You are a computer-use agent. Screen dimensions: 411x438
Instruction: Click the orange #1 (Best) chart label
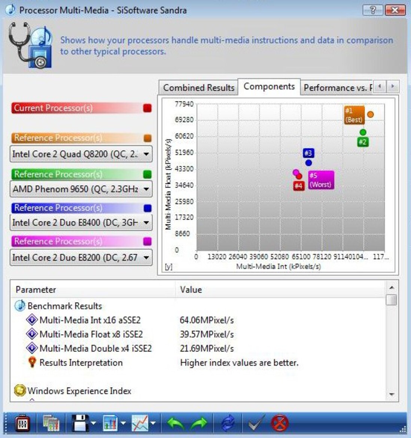pyautogui.click(x=354, y=115)
